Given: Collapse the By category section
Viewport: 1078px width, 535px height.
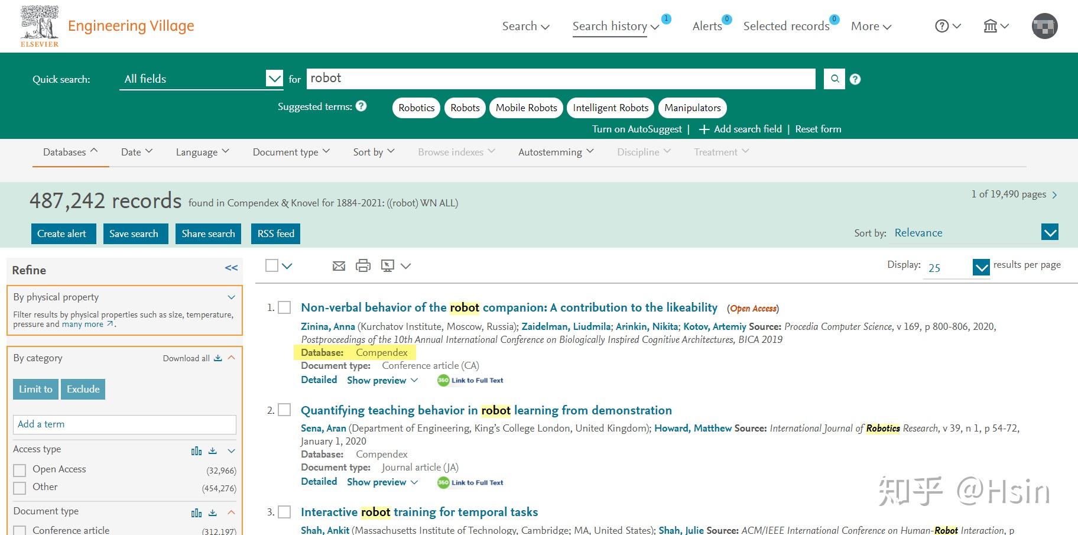Looking at the screenshot, I should [x=231, y=358].
